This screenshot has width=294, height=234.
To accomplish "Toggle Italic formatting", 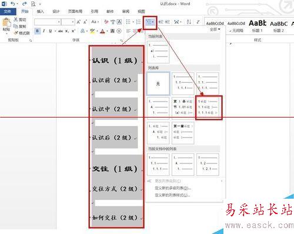I will (x=44, y=31).
